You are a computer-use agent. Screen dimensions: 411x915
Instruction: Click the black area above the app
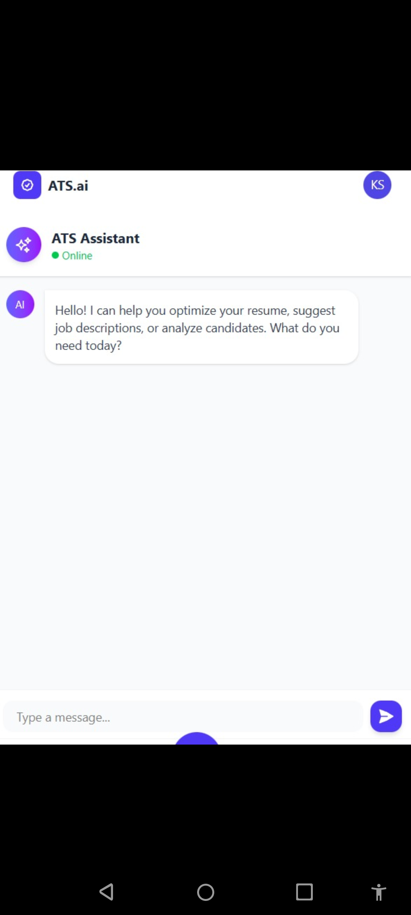pyautogui.click(x=205, y=84)
